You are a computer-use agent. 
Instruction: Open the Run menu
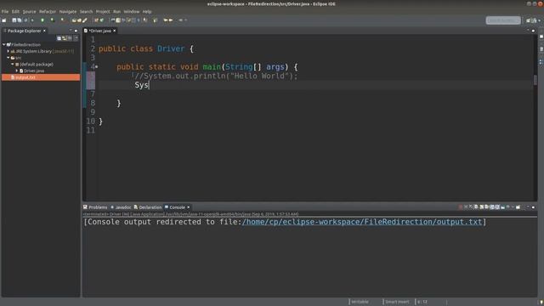point(117,11)
